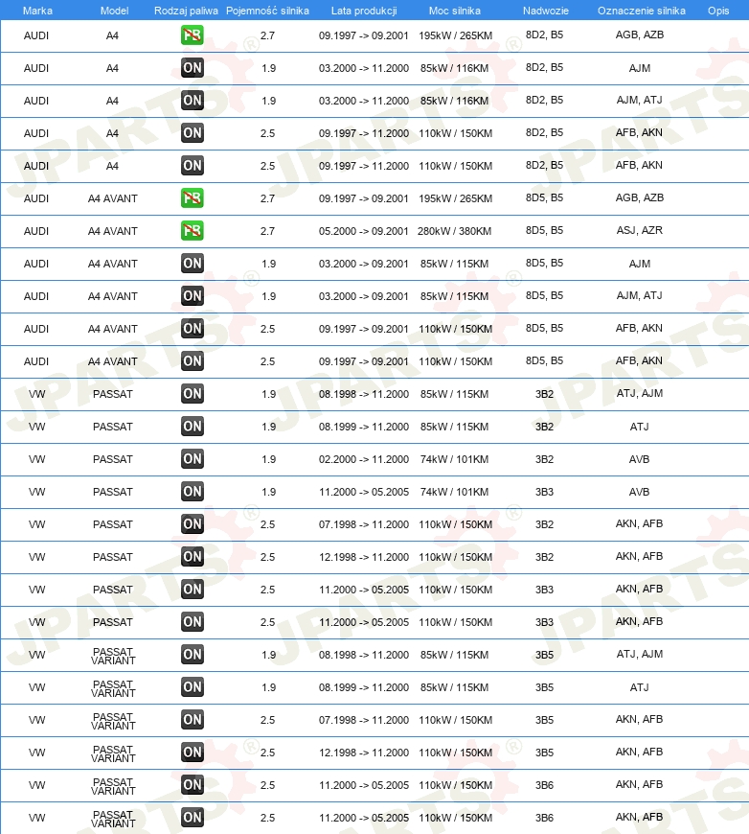749x834 pixels.
Task: Click the Marka column header
Action: tap(37, 11)
